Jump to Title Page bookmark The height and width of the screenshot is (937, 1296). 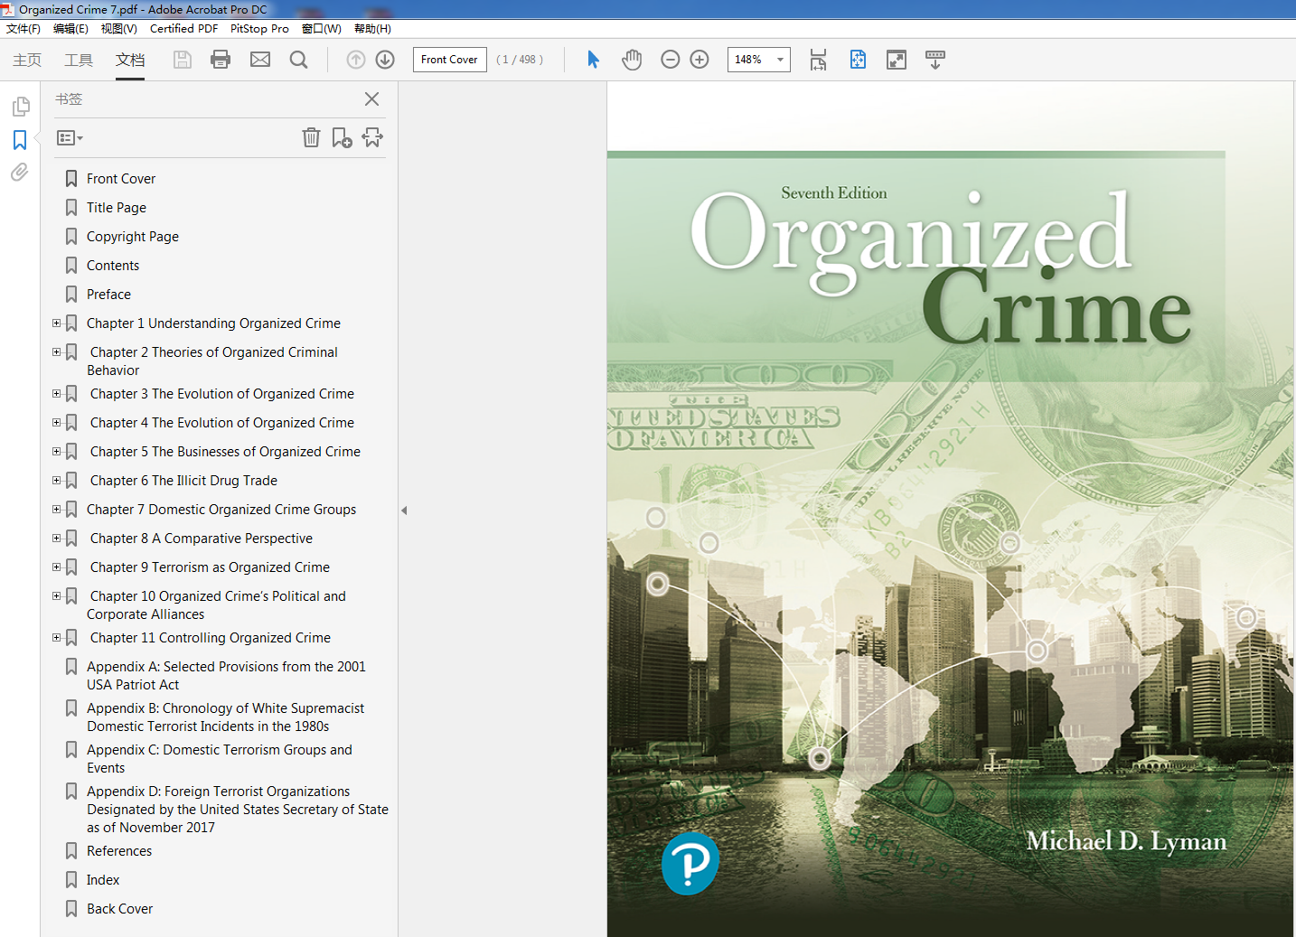pyautogui.click(x=117, y=208)
